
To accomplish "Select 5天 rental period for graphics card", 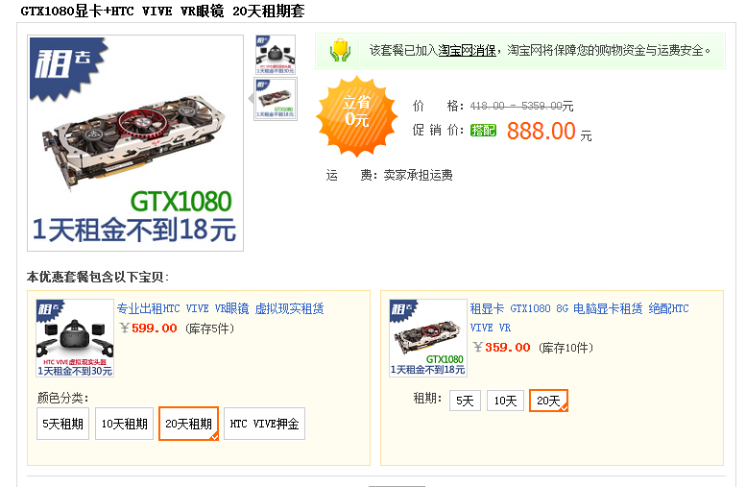I will pyautogui.click(x=465, y=401).
